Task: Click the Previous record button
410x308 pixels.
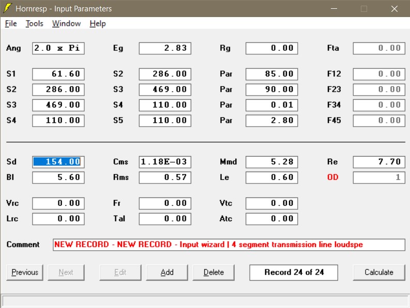Action: [25, 272]
